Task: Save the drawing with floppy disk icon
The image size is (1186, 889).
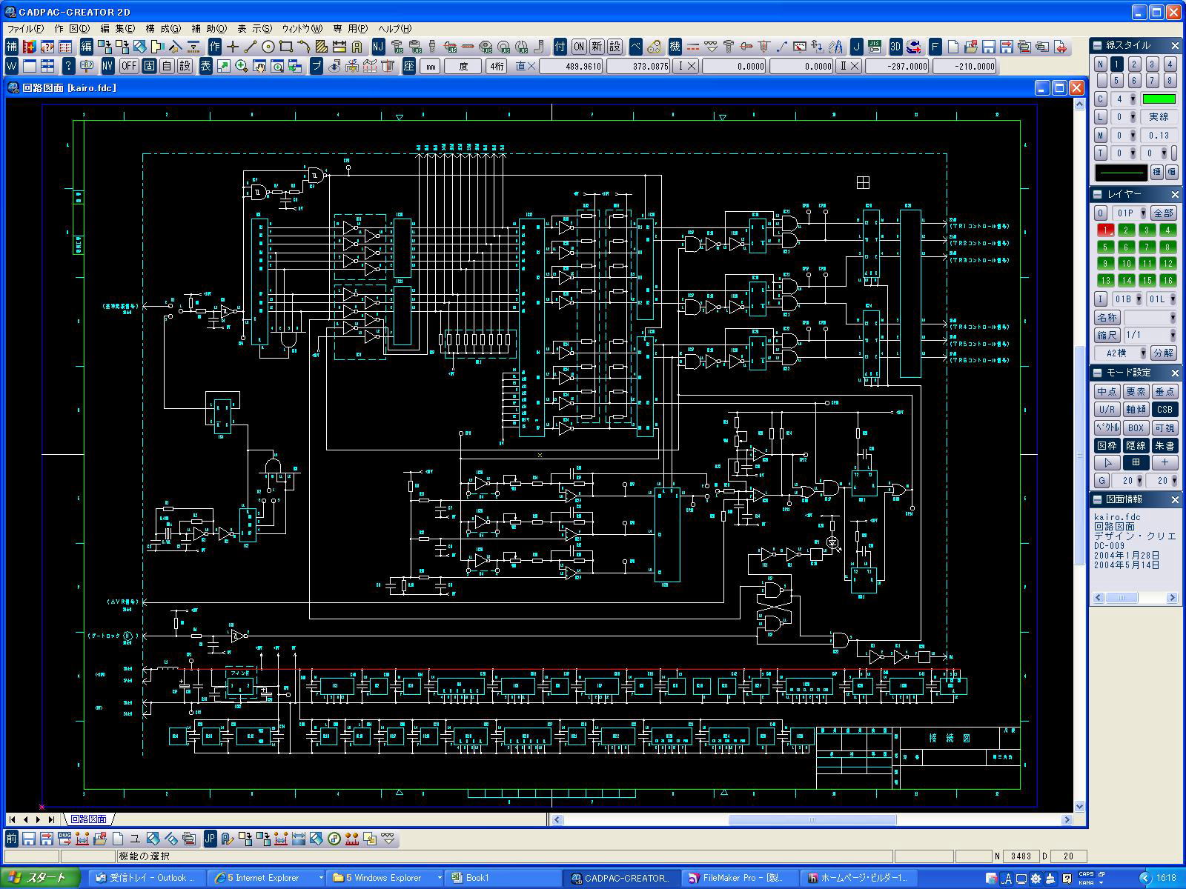Action: point(989,47)
